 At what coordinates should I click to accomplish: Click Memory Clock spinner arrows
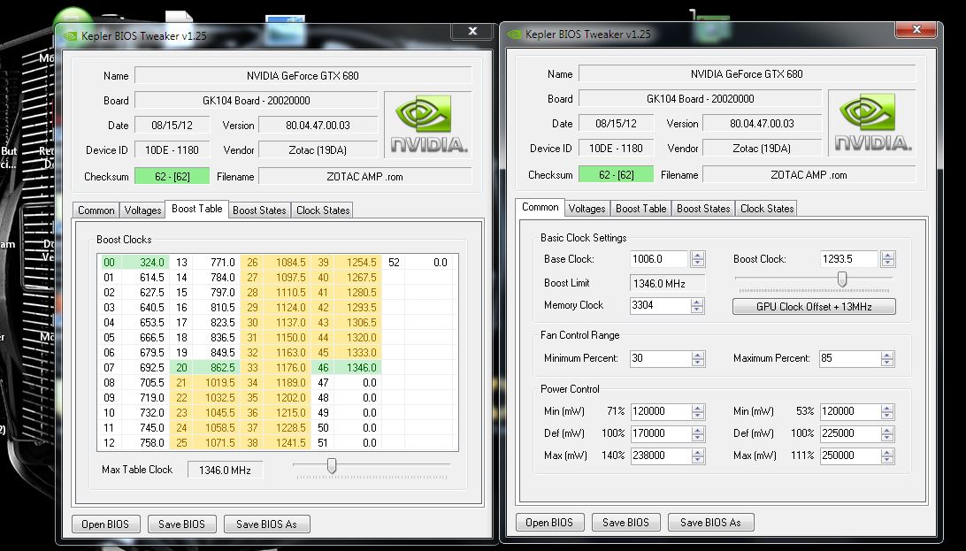[697, 305]
